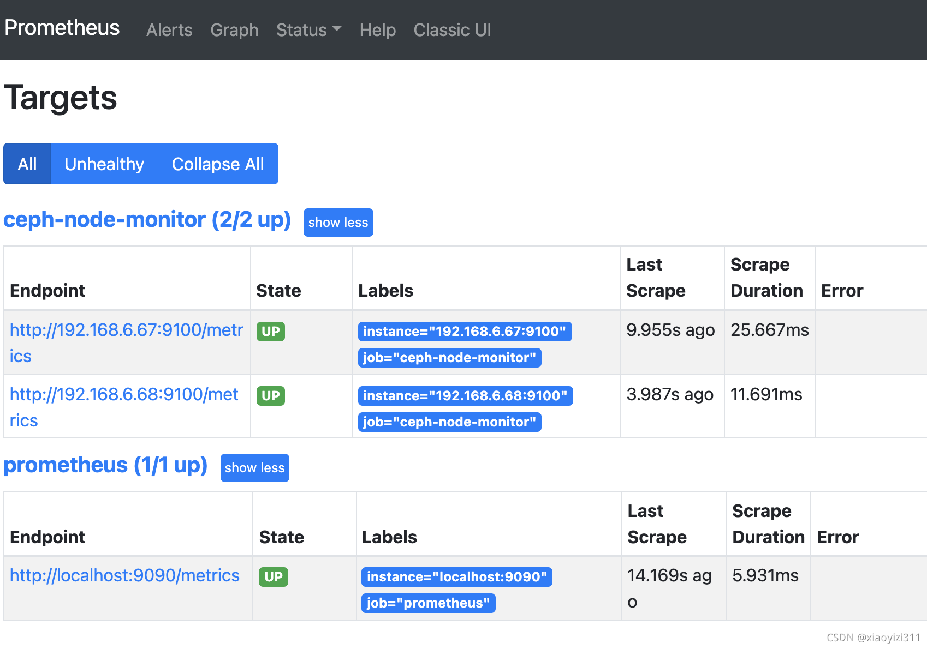927x649 pixels.
Task: Go to the Alerts page
Action: click(x=169, y=30)
